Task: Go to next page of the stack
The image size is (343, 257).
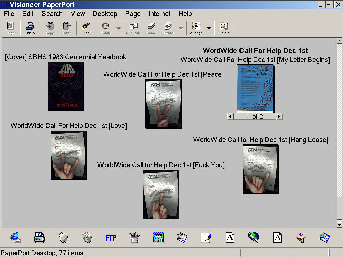Action: (x=279, y=117)
